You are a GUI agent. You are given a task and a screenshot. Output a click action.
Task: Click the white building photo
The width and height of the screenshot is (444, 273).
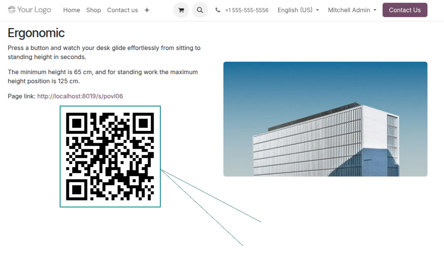(x=325, y=119)
